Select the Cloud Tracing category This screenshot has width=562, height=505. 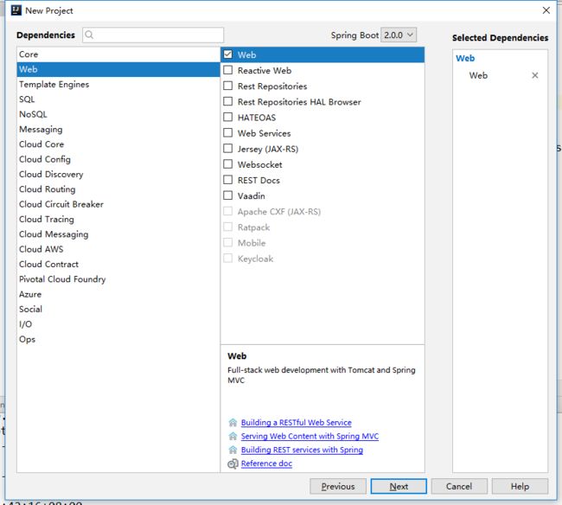pos(118,220)
